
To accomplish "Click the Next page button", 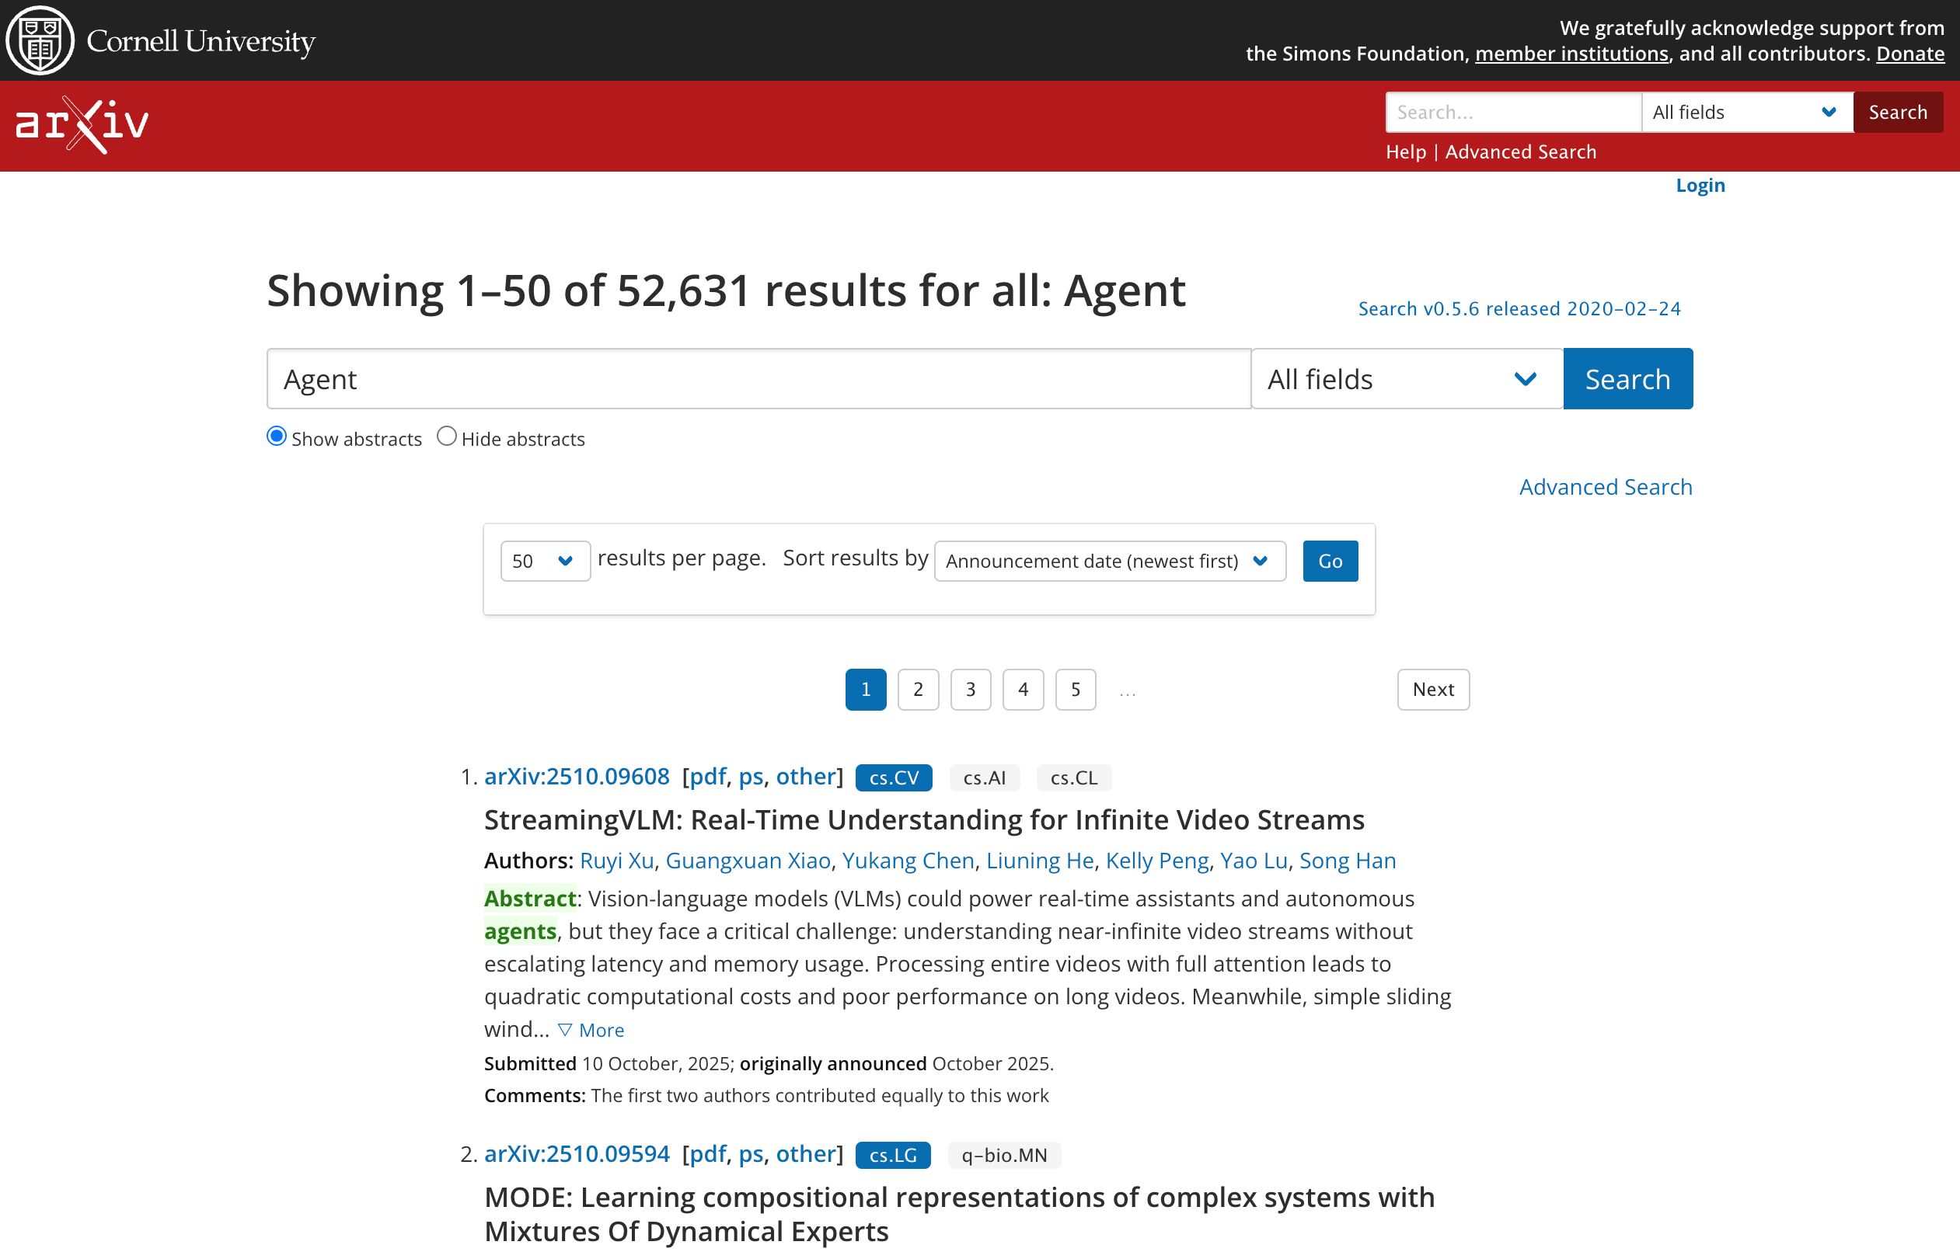I will coord(1432,690).
